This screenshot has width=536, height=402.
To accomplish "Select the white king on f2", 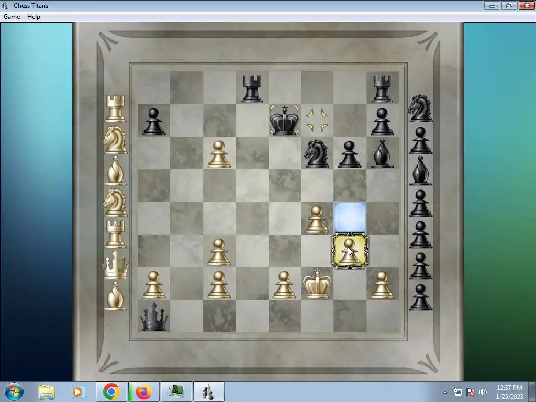I will [x=317, y=283].
